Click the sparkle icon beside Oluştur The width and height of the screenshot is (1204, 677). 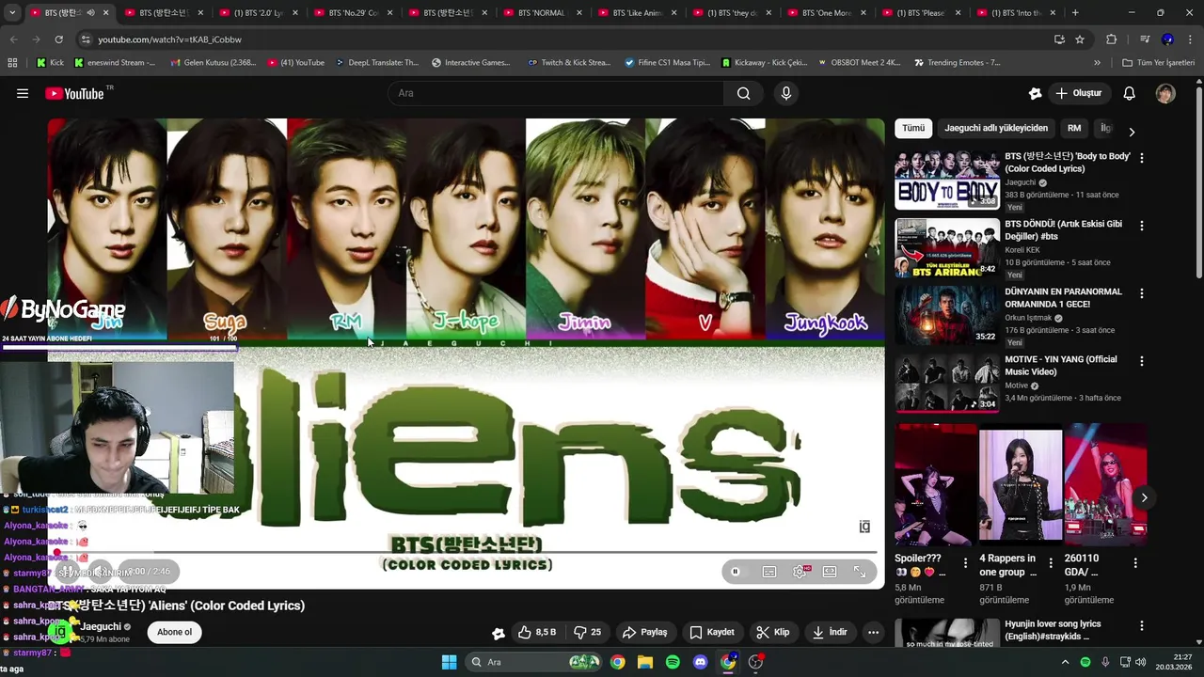[1036, 93]
